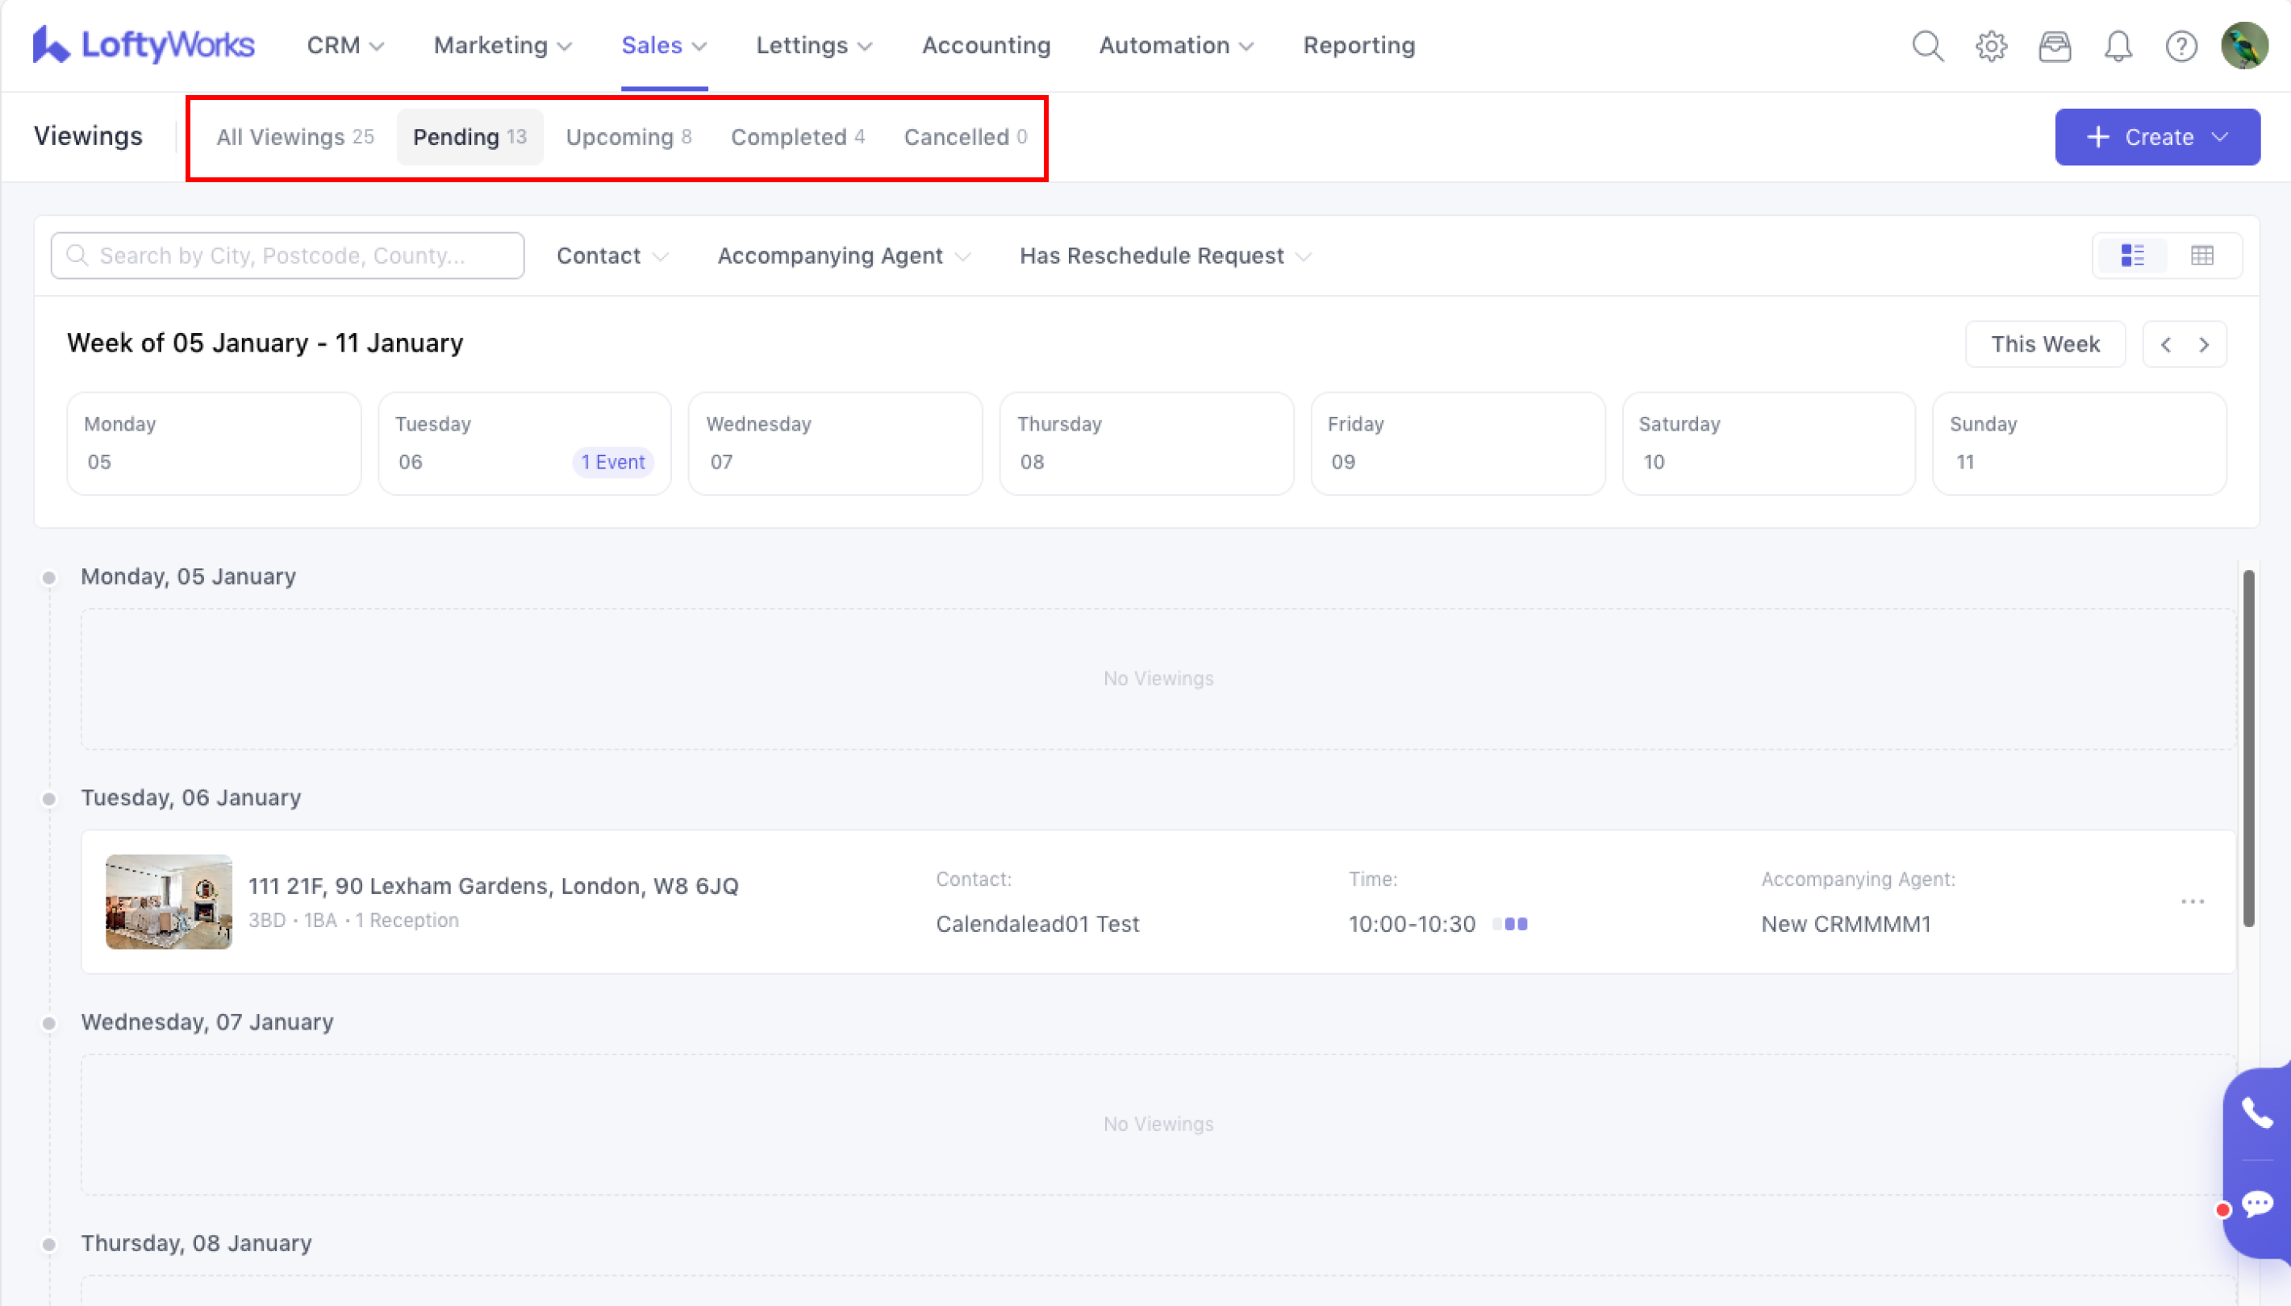Expand Accompanying Agent filter

coord(843,256)
